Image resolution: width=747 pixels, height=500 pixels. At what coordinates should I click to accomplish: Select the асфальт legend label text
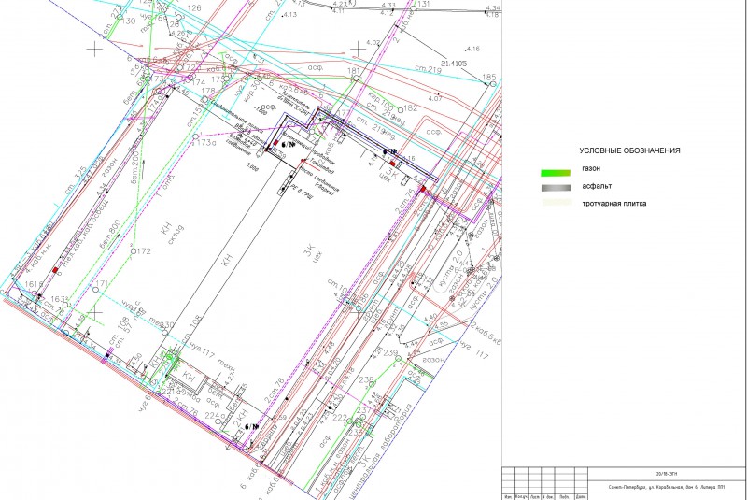pos(597,186)
